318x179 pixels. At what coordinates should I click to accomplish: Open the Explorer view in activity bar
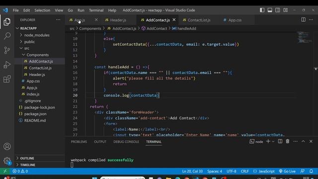[7, 22]
